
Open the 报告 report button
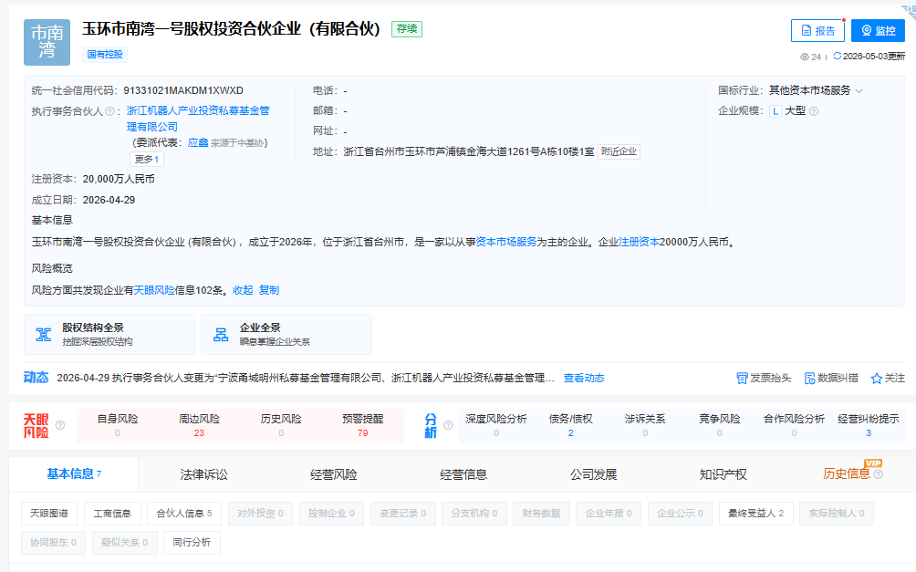point(817,30)
